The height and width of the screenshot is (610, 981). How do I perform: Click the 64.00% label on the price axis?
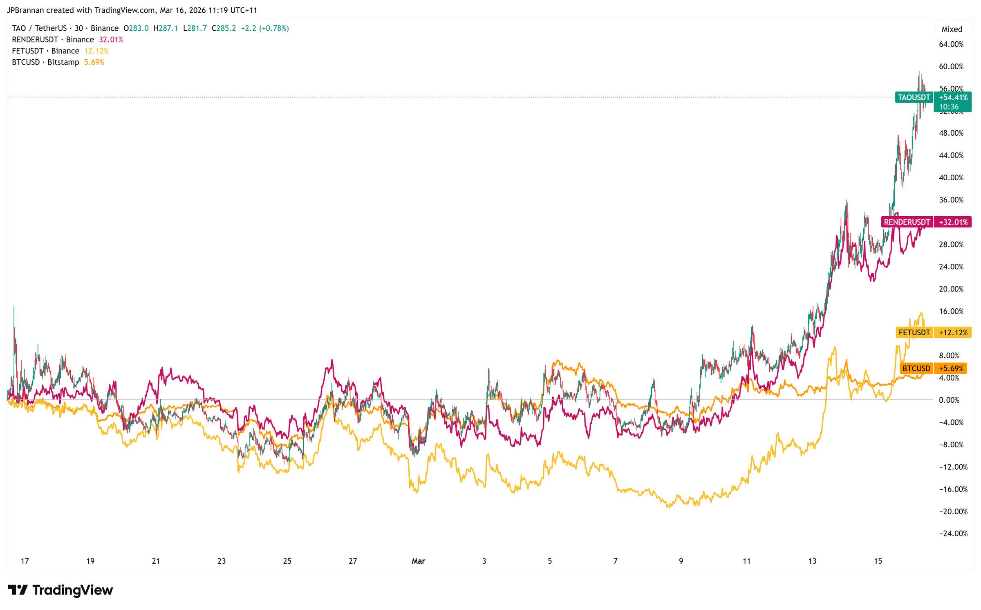pos(951,44)
